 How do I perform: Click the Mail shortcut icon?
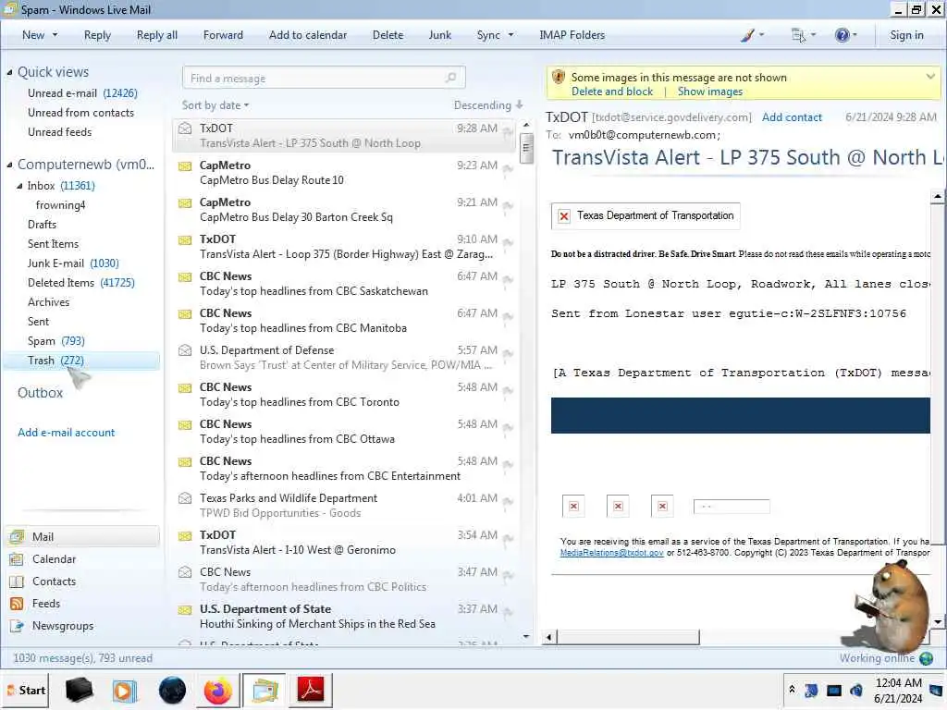coord(17,537)
